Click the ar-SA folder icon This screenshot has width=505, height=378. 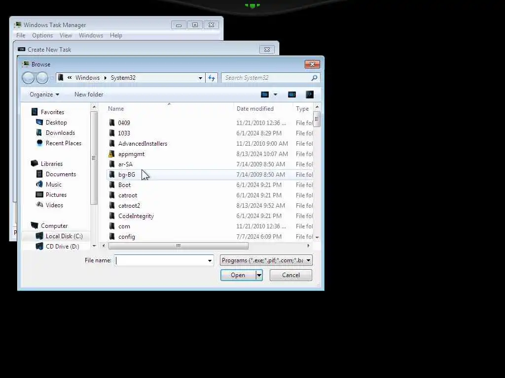pos(112,164)
